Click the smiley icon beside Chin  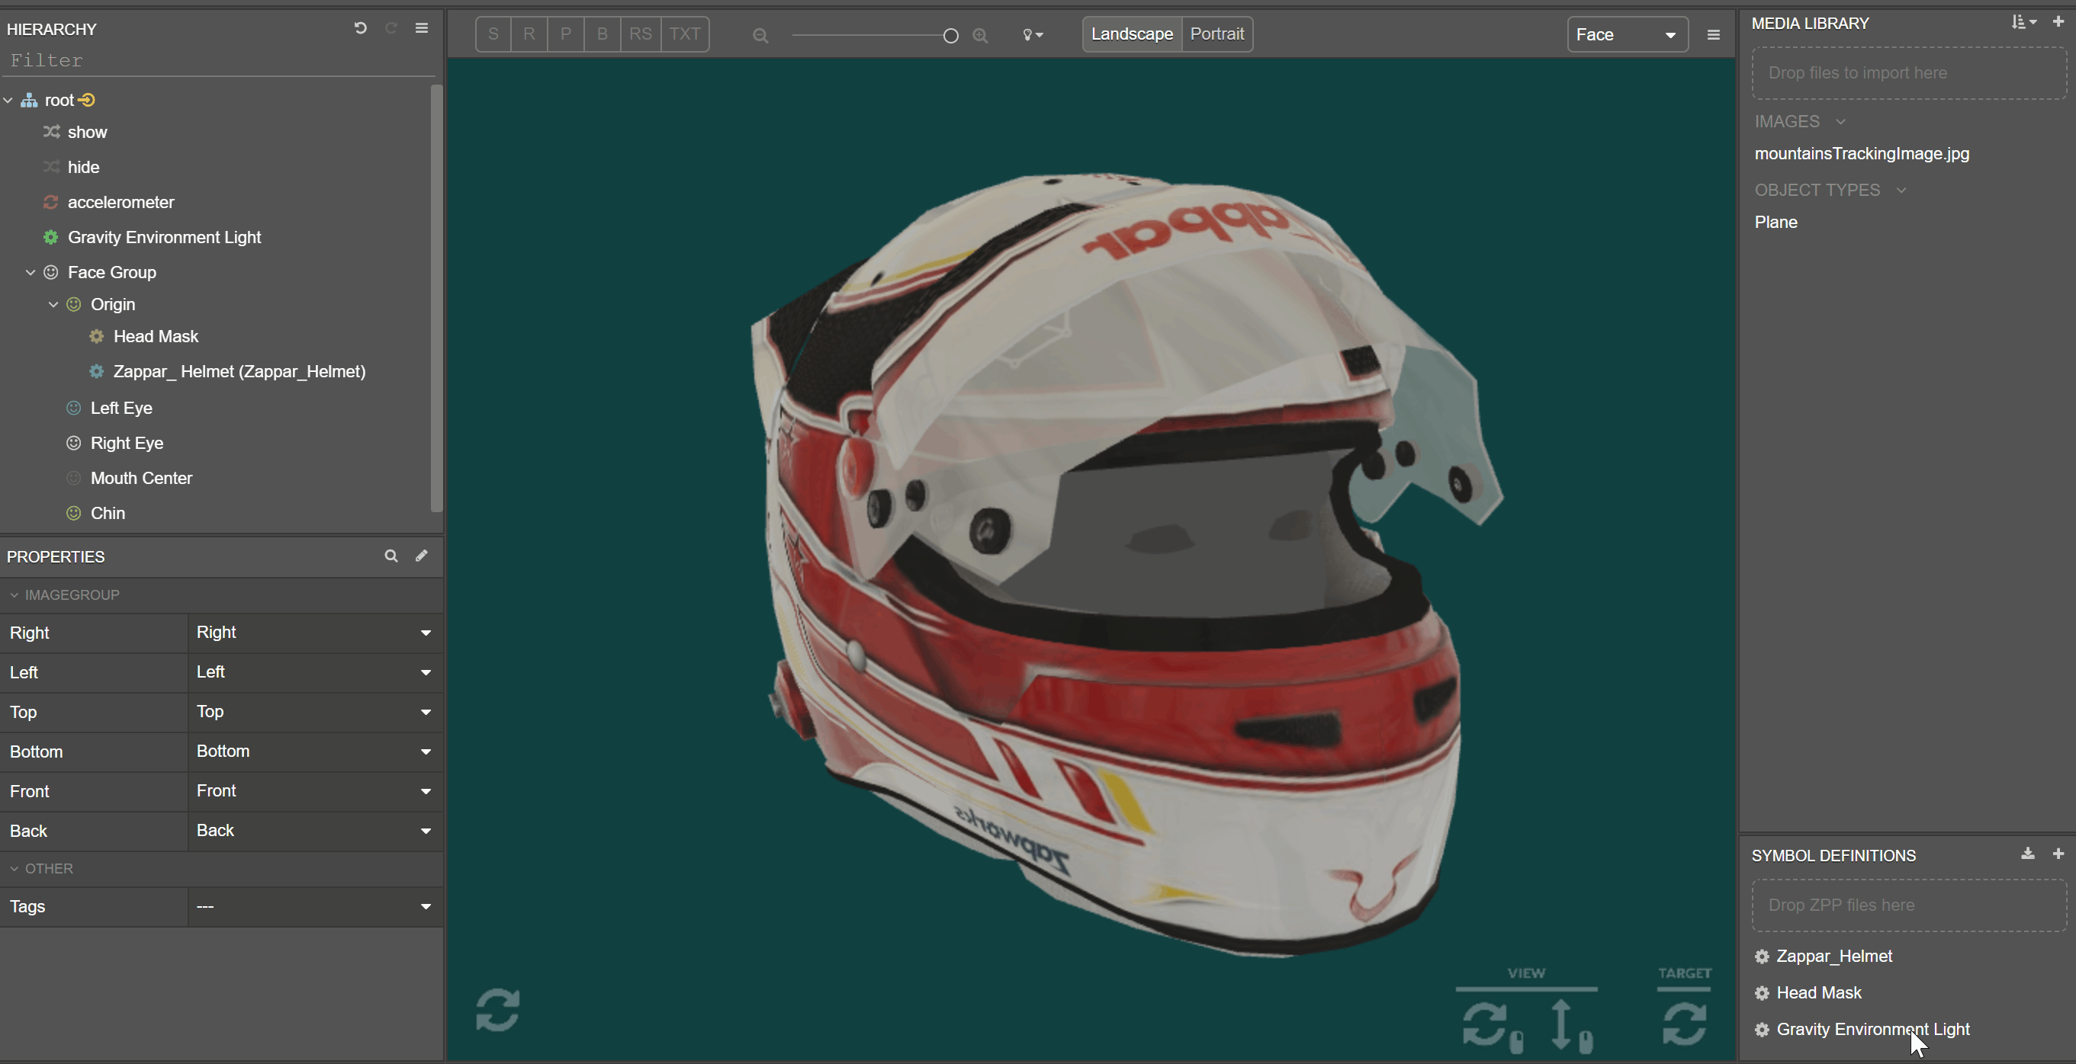click(x=73, y=513)
